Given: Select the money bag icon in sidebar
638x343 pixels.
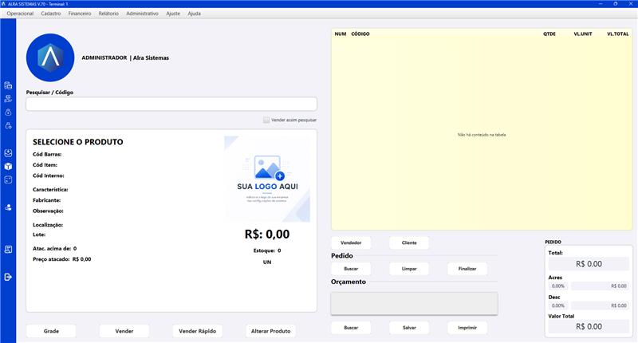Looking at the screenshot, I should coord(8,112).
